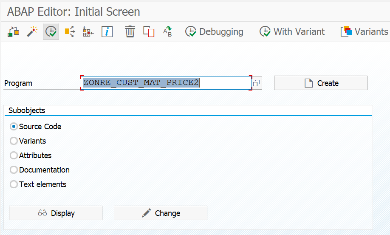Screen dimensions: 390x235
Task: Select the Source Code radio button
Action: (x=14, y=127)
